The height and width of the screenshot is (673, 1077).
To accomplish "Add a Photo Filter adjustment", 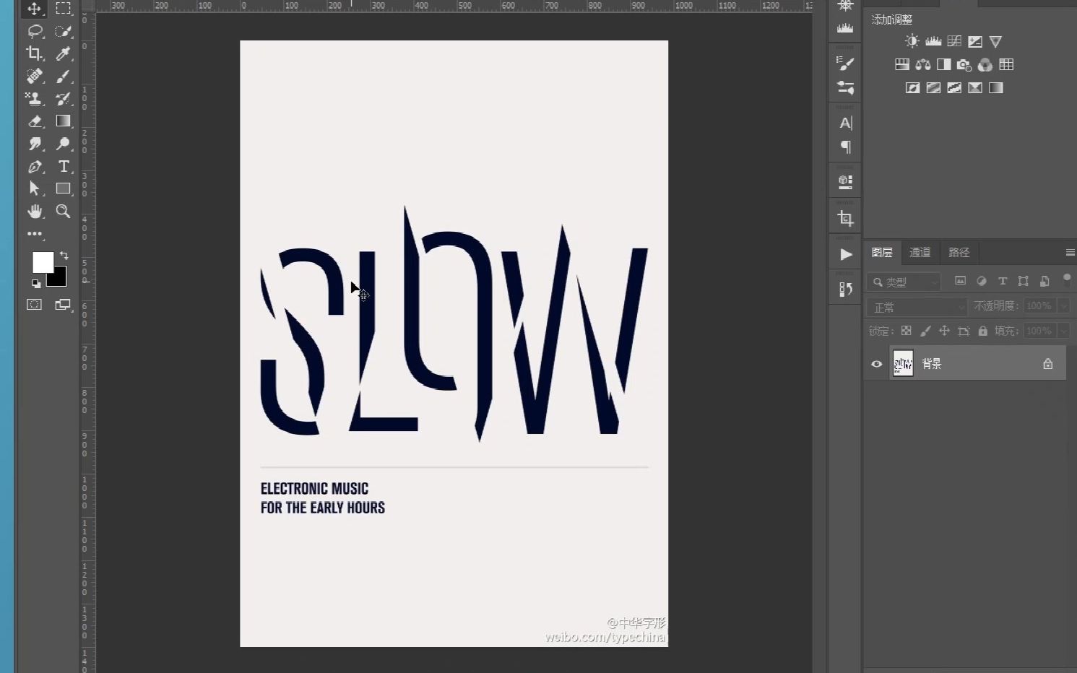I will click(964, 65).
